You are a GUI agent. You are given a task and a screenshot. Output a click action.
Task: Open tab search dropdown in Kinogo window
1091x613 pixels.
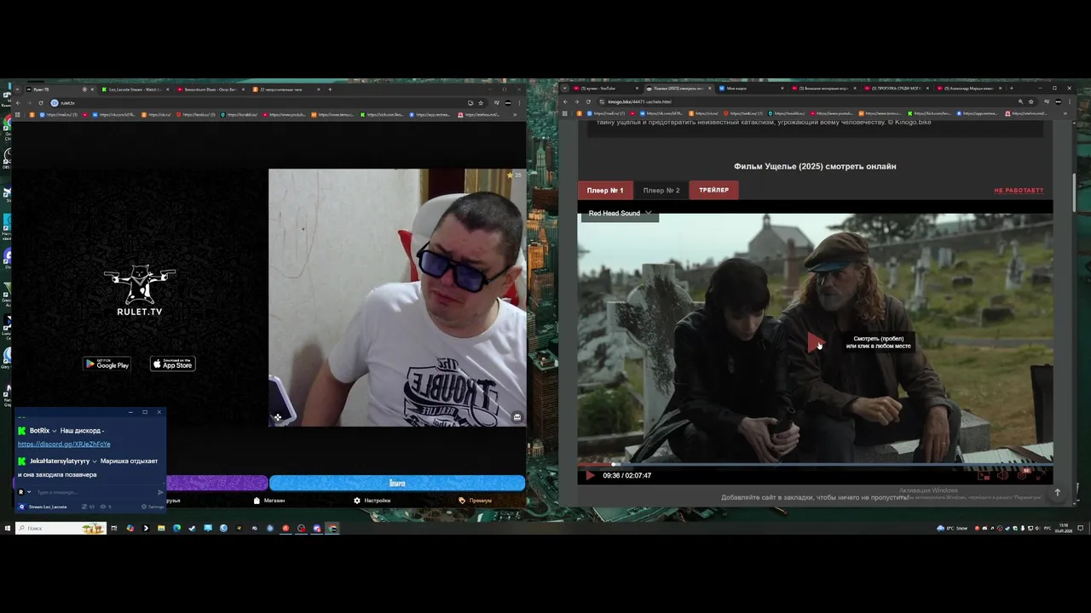tap(565, 88)
